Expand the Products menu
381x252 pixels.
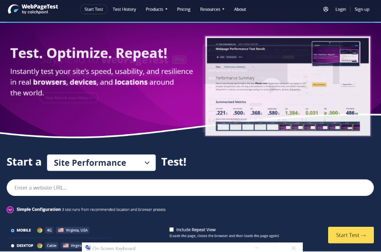[157, 9]
